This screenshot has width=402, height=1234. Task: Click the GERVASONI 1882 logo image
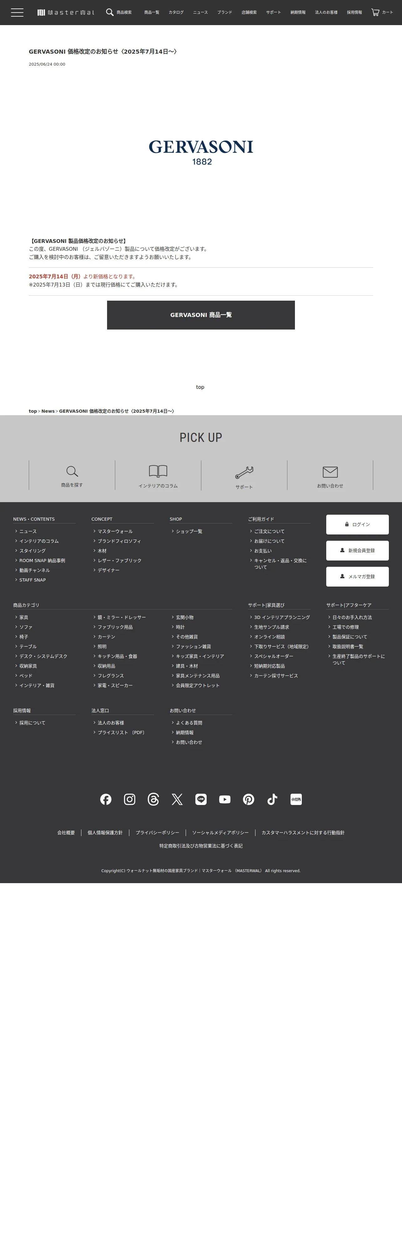click(x=201, y=152)
